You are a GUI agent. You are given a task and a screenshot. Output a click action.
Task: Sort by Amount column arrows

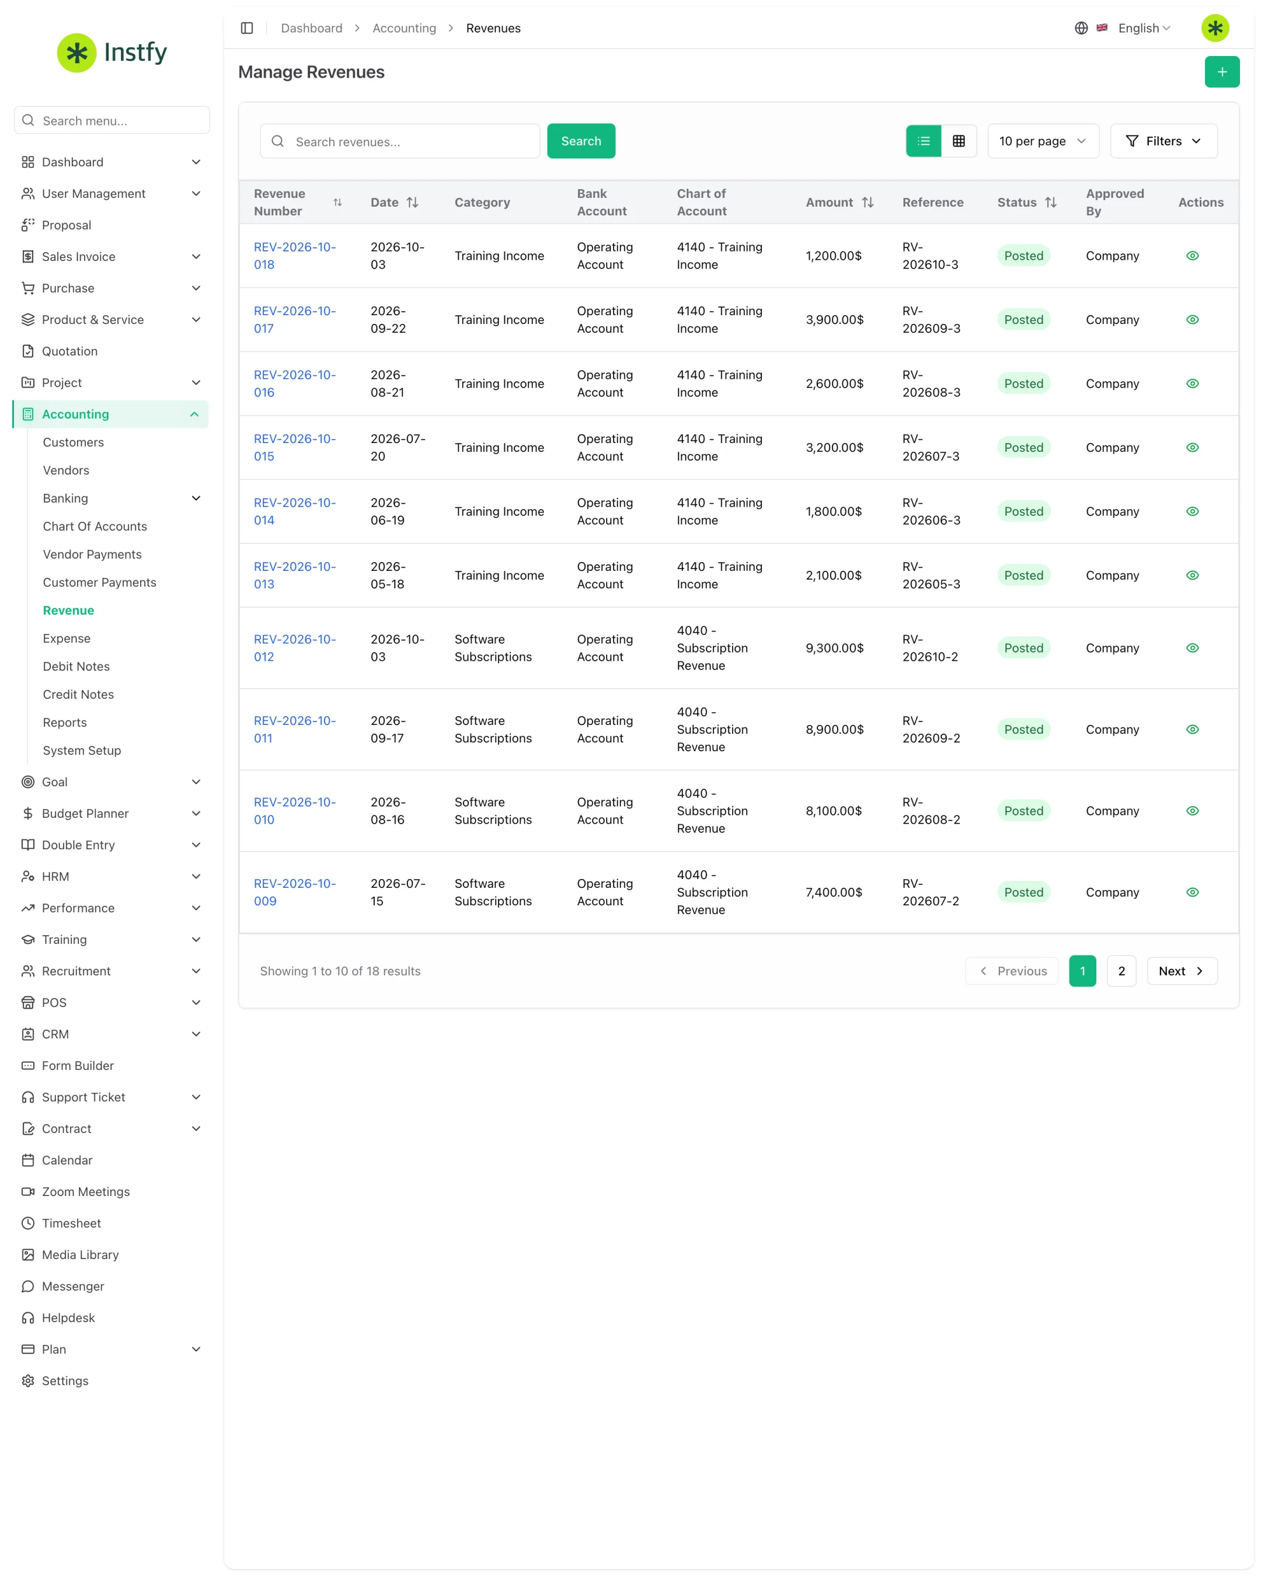coord(868,203)
